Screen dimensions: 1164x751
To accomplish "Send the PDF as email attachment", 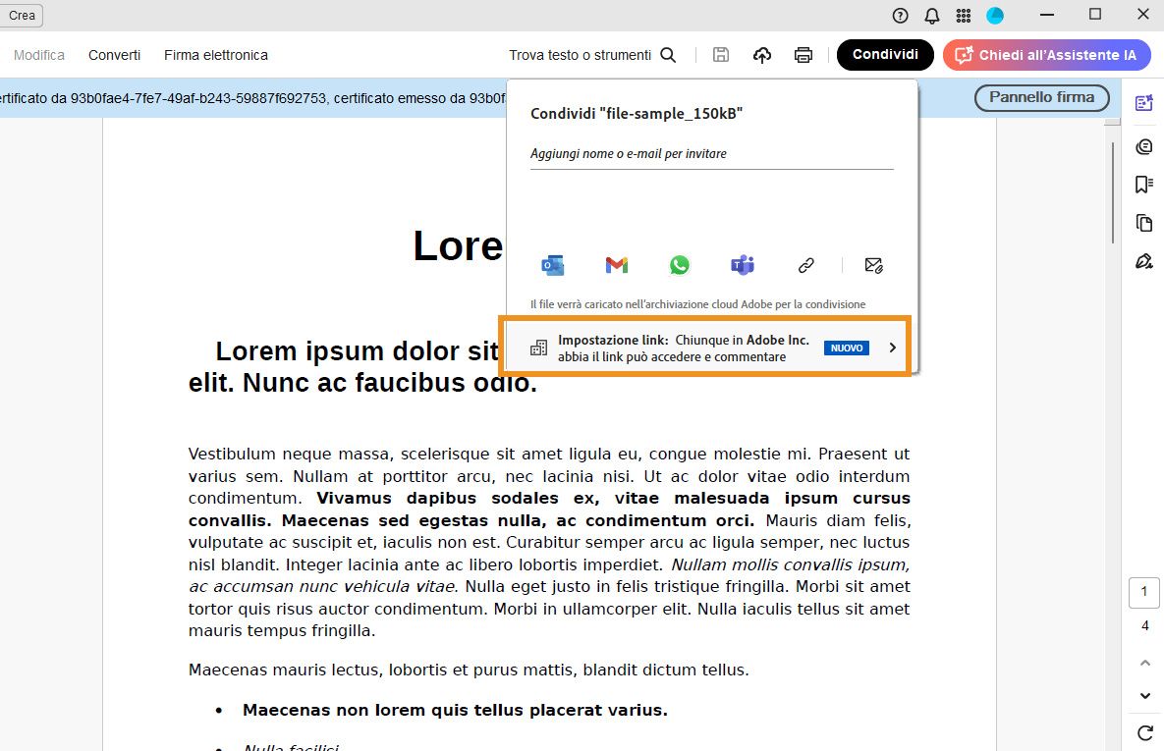I will [x=874, y=264].
